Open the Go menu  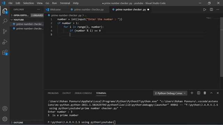pos(47,3)
